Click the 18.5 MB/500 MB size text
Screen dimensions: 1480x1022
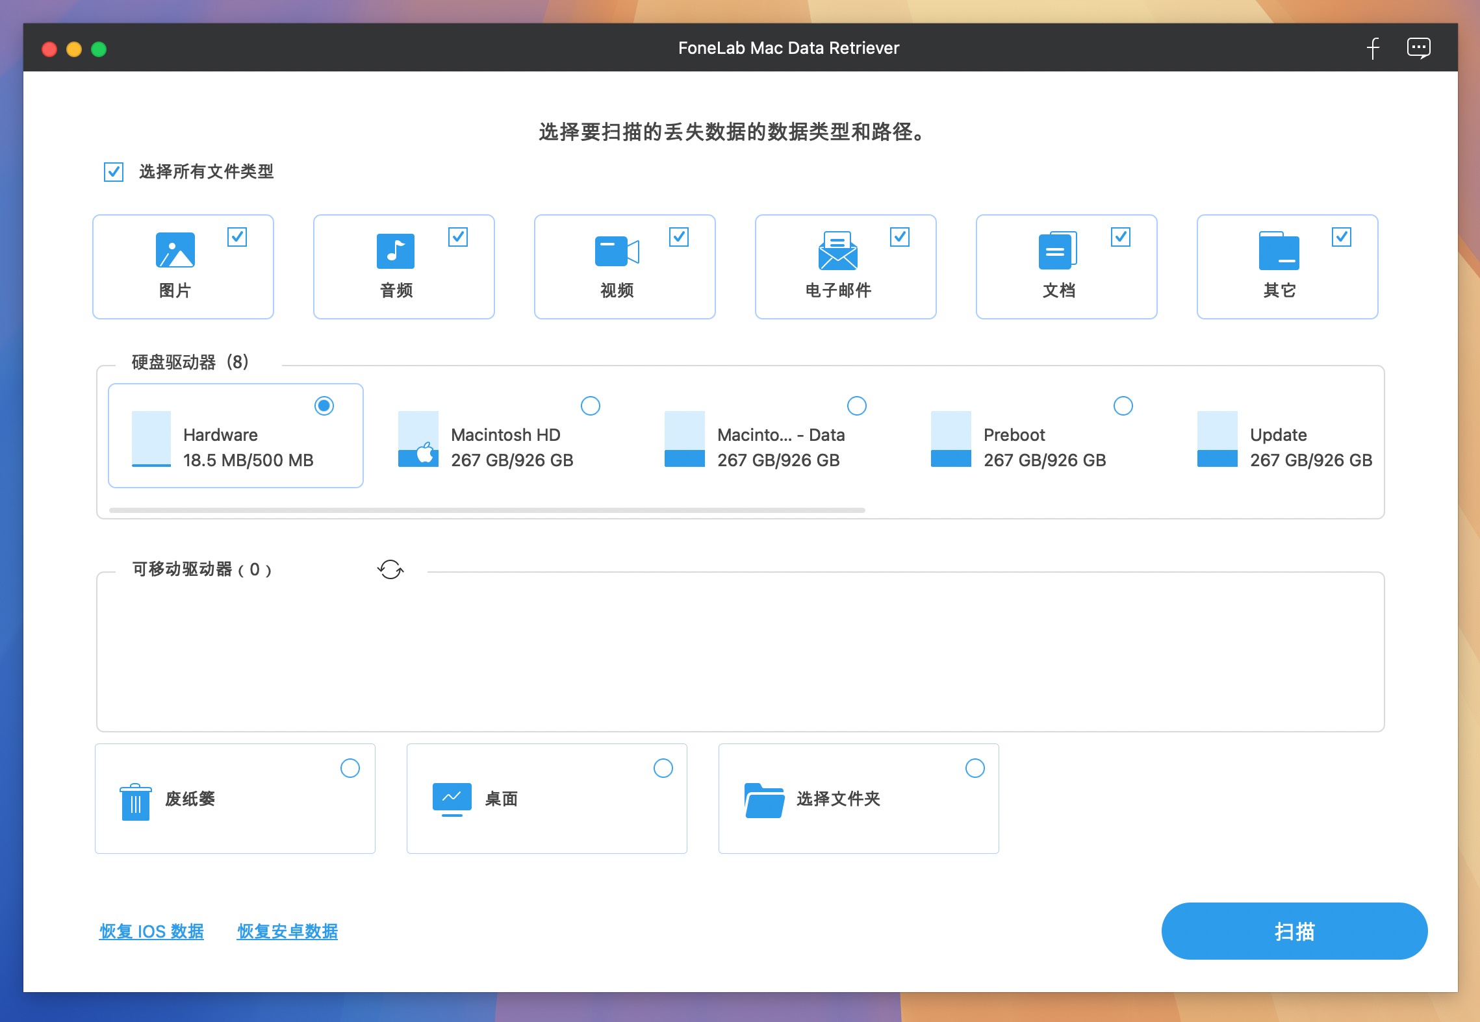coord(248,460)
